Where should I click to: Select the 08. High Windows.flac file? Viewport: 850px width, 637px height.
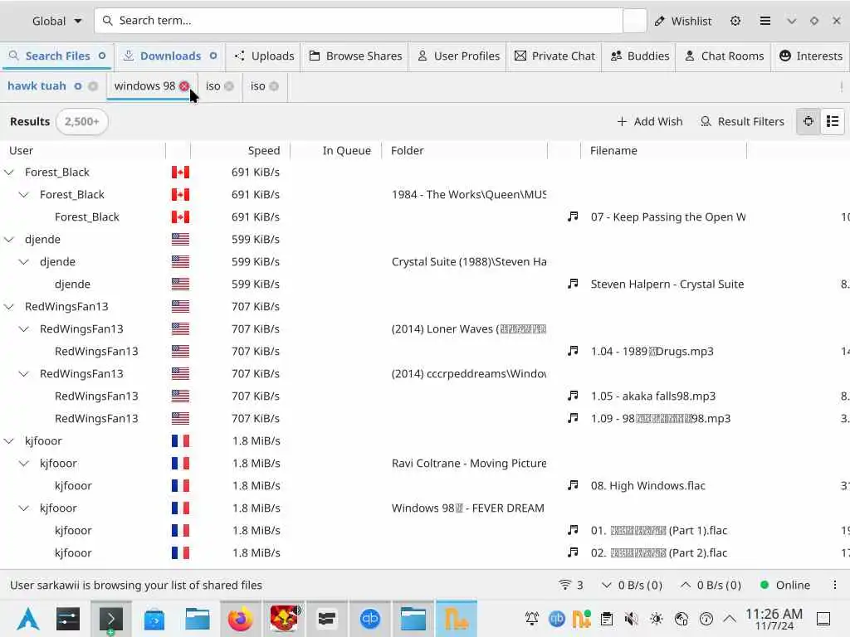point(647,486)
